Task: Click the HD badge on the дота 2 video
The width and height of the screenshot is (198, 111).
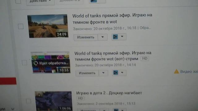Action: pos(80,98)
